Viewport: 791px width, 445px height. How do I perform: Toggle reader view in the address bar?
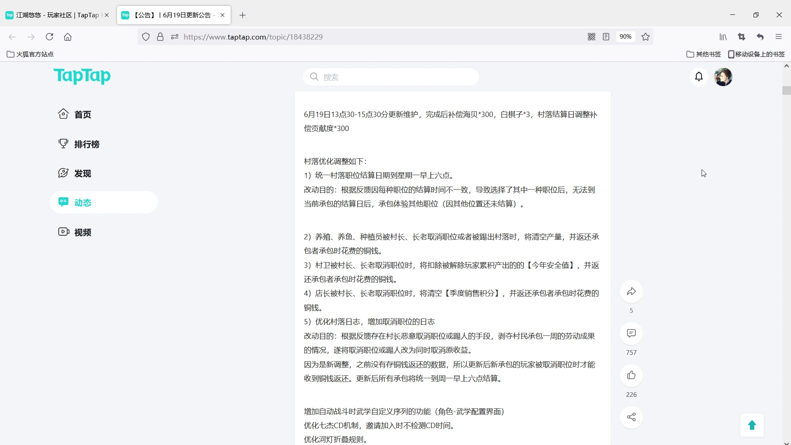[x=606, y=37]
